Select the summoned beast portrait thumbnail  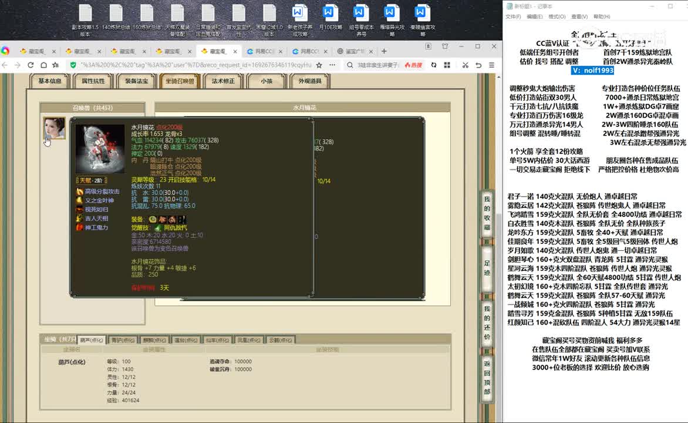point(54,128)
